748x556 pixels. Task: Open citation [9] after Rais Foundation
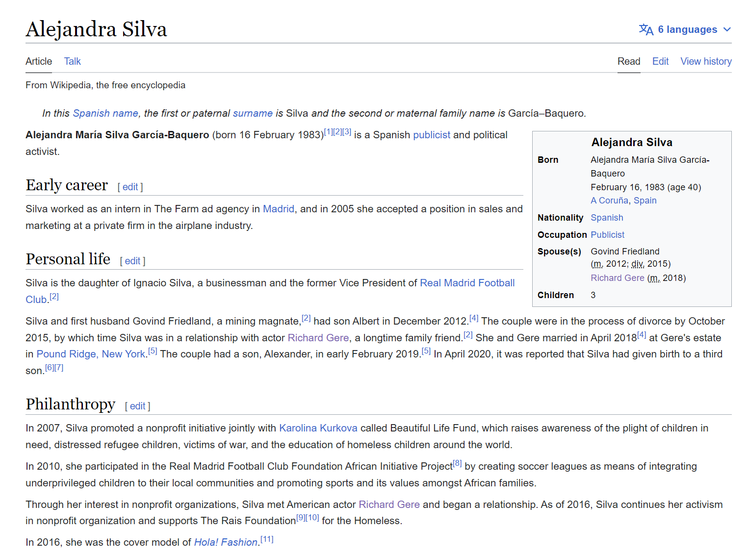[301, 518]
